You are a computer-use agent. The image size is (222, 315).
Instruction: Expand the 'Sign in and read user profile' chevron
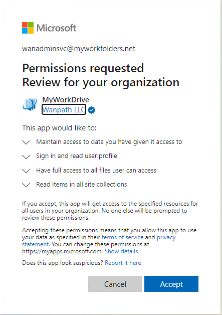tap(26, 156)
